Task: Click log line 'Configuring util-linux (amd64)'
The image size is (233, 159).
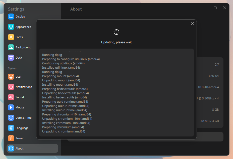Action: pos(63,63)
